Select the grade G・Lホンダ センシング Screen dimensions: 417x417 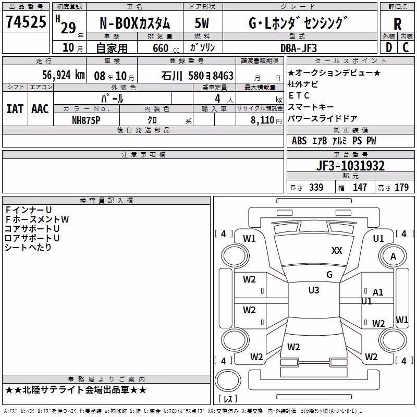coord(298,23)
